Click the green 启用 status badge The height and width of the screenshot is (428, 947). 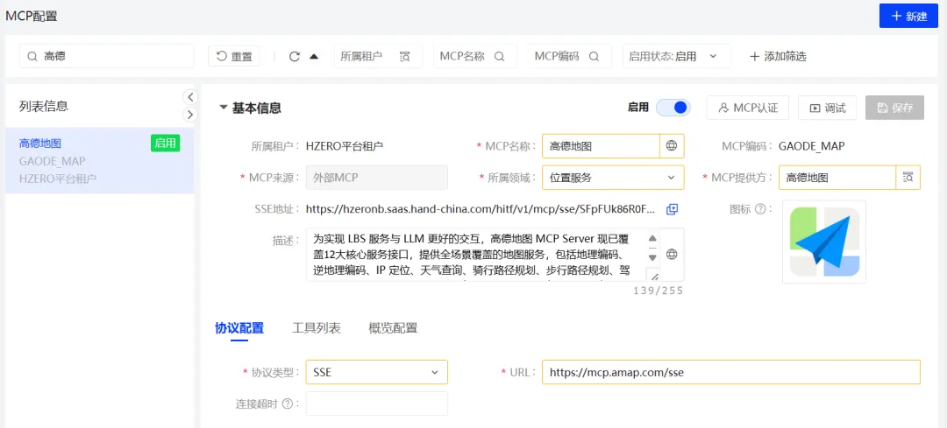(165, 143)
